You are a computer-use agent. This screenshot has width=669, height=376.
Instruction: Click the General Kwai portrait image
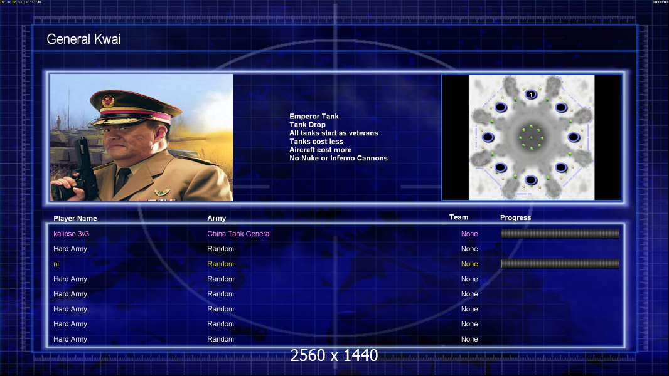pos(141,137)
